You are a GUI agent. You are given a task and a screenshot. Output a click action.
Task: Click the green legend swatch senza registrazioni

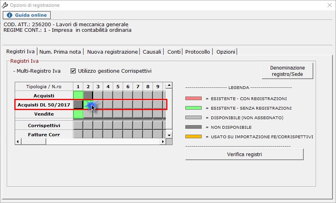[x=193, y=108]
